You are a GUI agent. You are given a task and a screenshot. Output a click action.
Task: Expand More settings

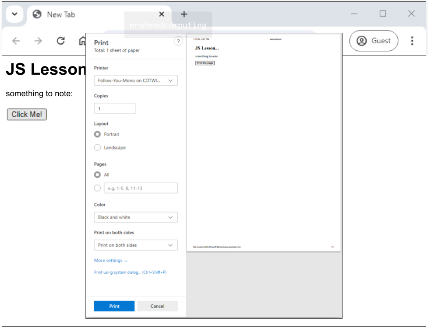coord(111,261)
